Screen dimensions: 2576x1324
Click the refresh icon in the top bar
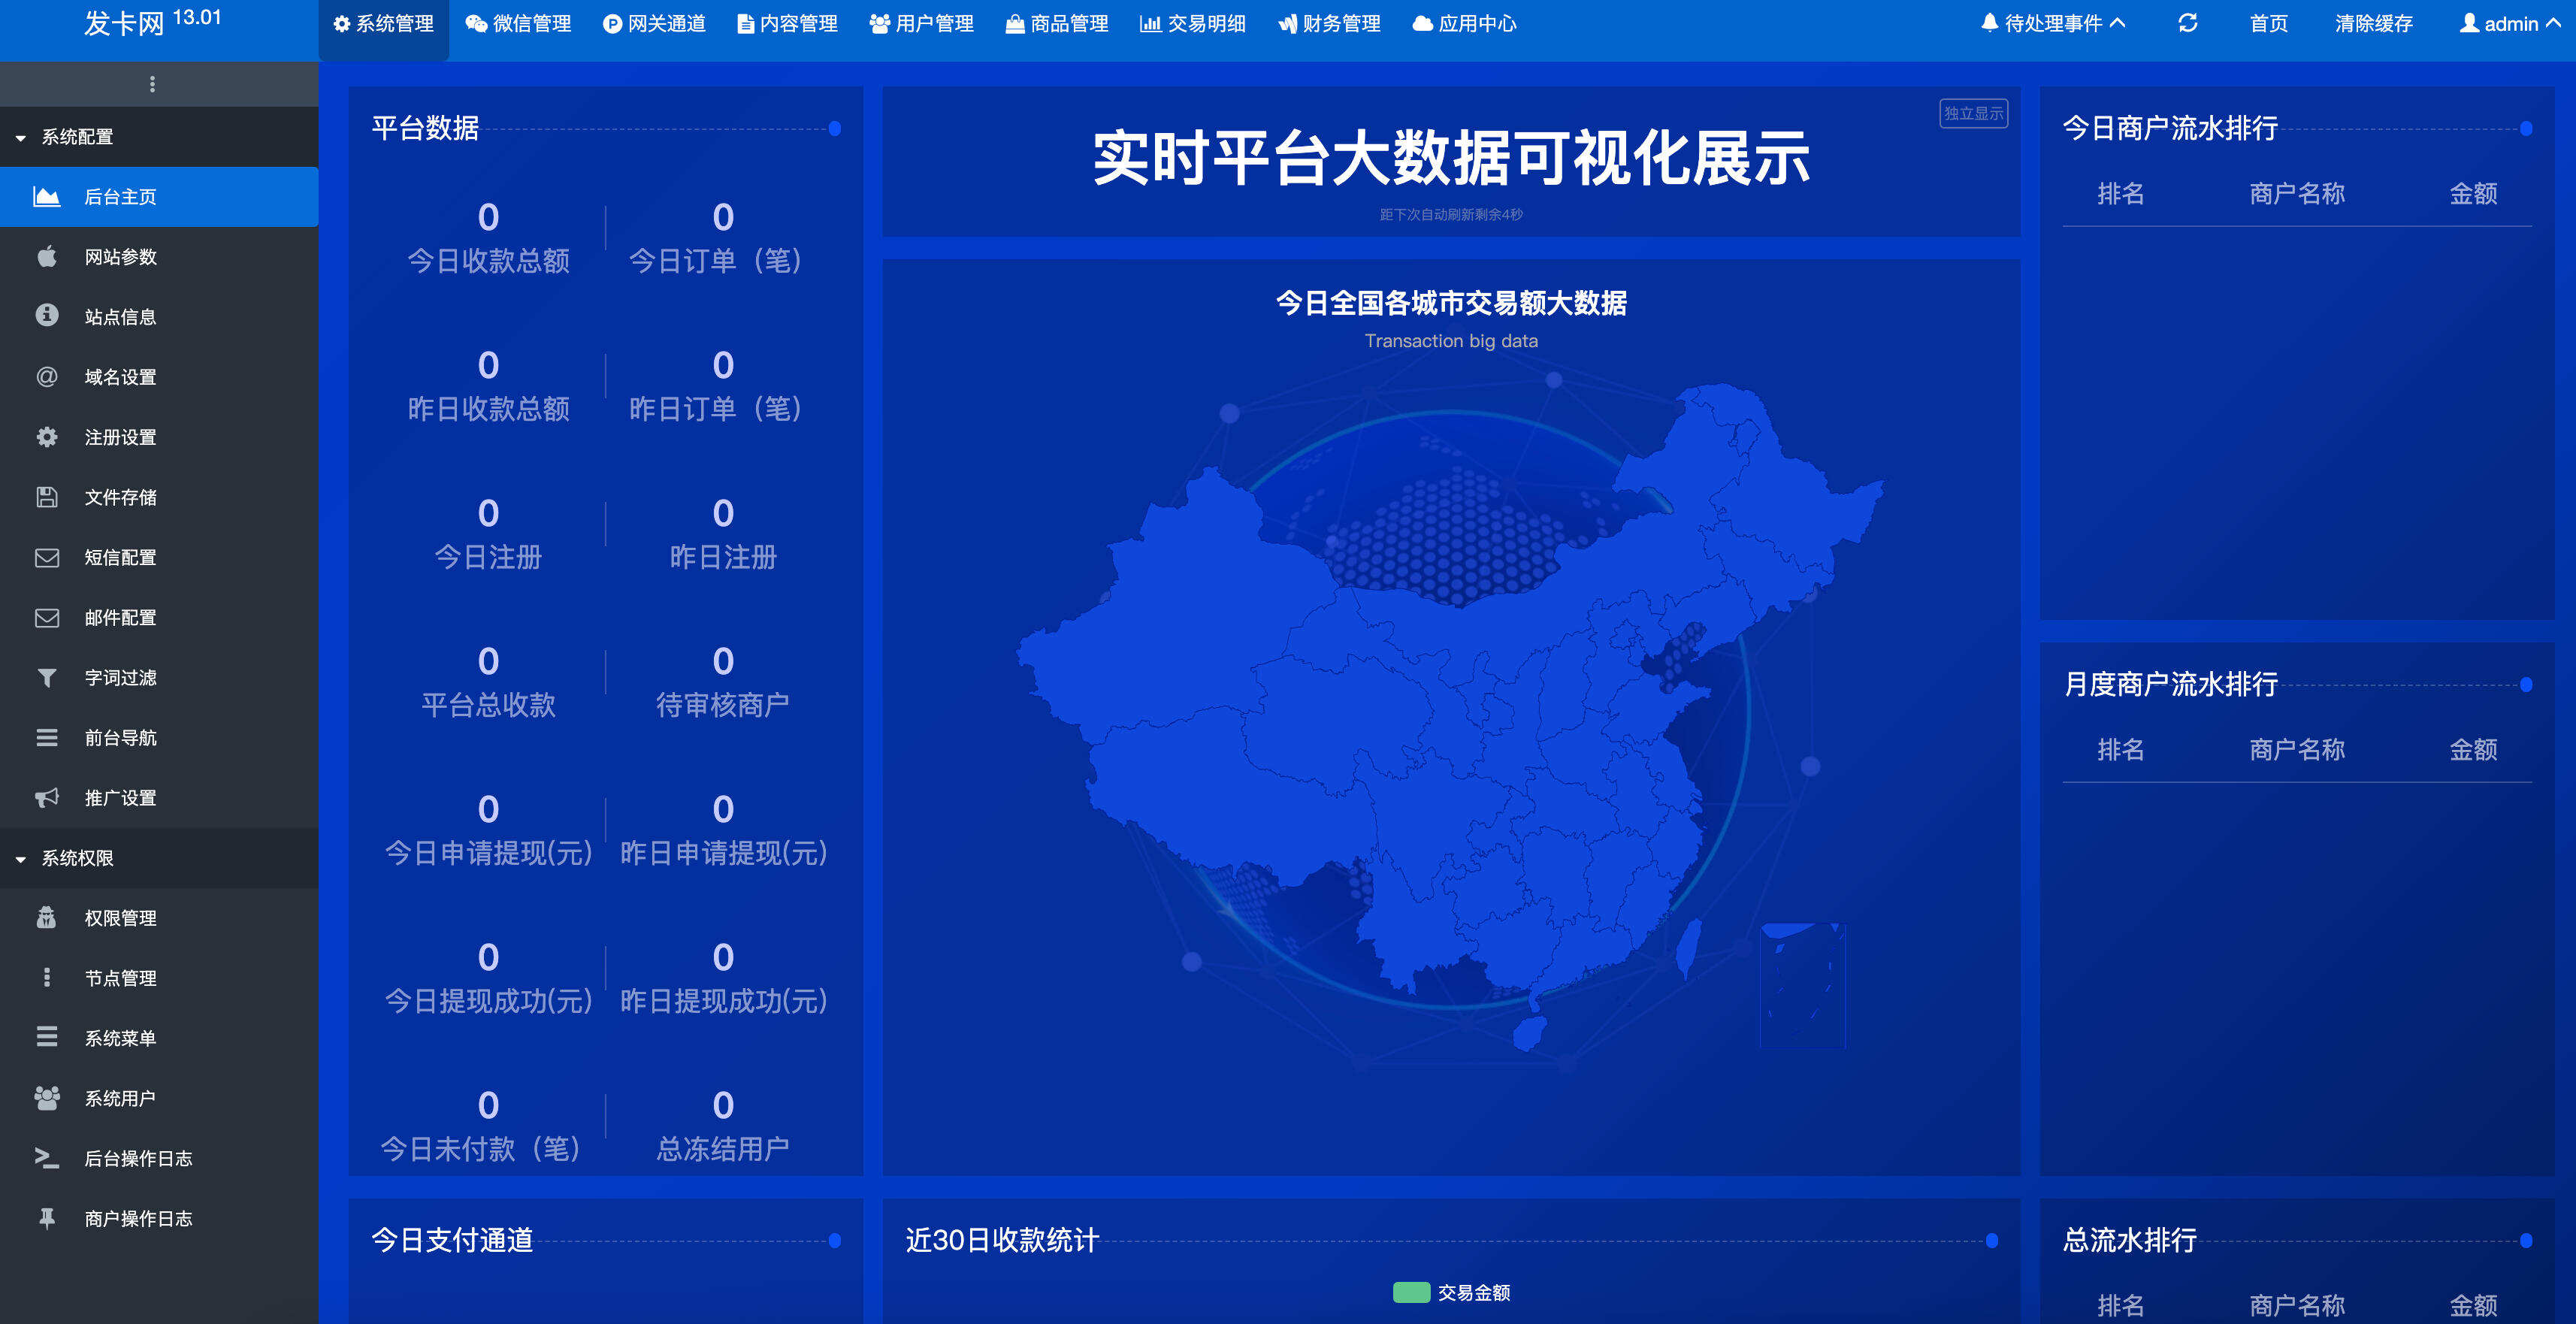point(2188,23)
